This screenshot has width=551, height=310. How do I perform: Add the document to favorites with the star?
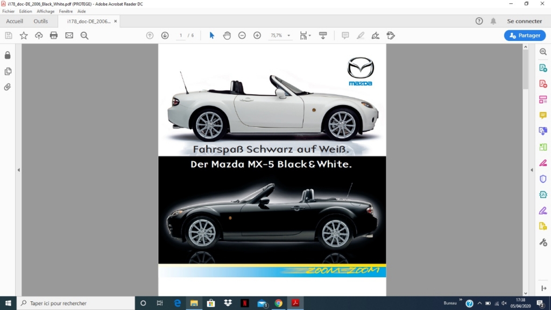pyautogui.click(x=24, y=36)
